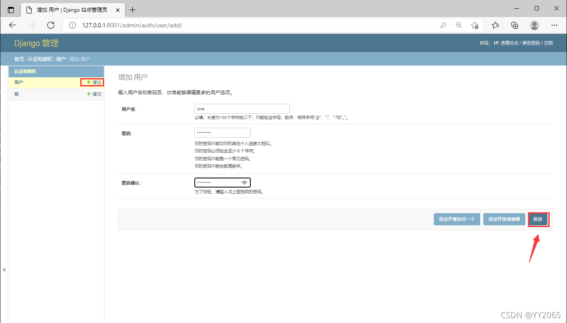Click the zoom magnifier icon in address bar
567x323 pixels.
pos(459,25)
